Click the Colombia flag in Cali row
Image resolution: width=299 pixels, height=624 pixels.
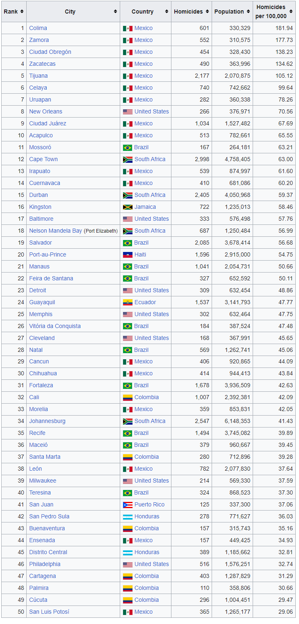click(128, 398)
